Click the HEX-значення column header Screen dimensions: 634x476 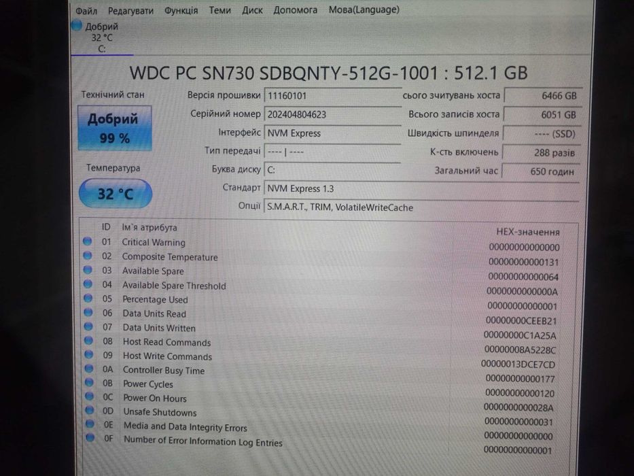[x=528, y=232]
